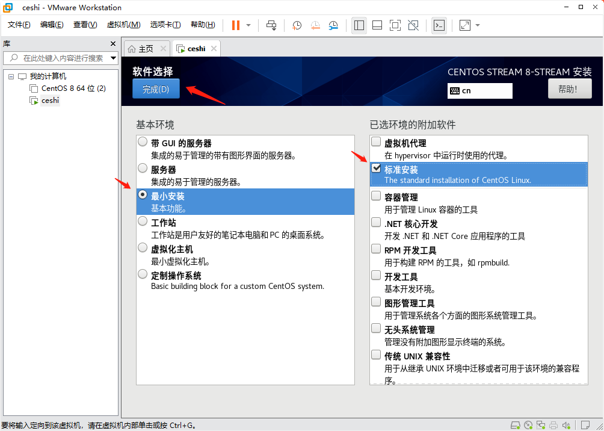604x431 pixels.
Task: Open the stretch display options arrow
Action: click(478, 25)
